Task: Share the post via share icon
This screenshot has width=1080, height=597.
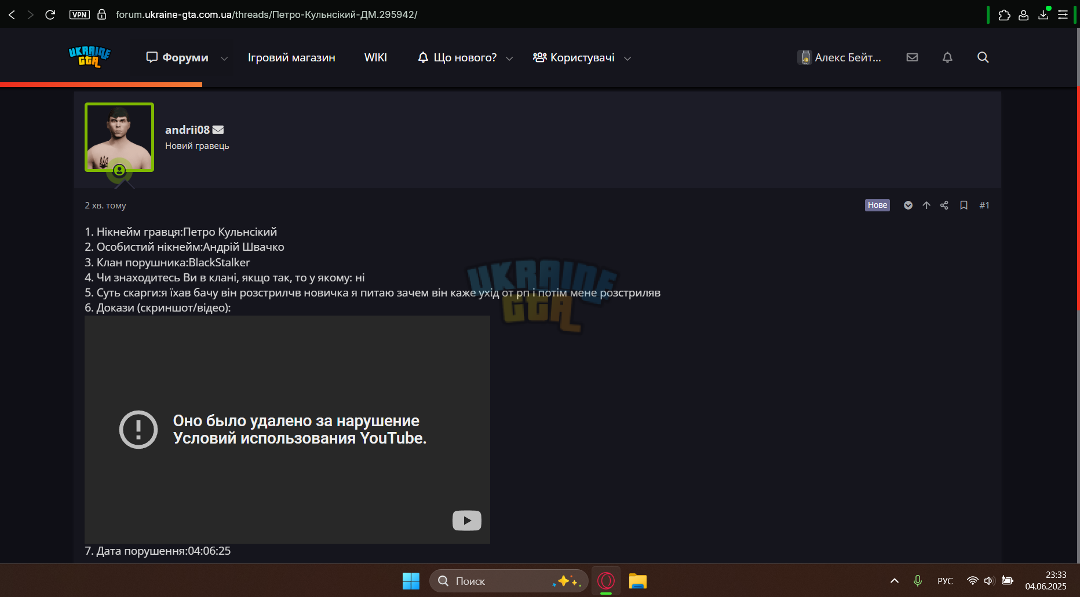Action: click(x=944, y=205)
